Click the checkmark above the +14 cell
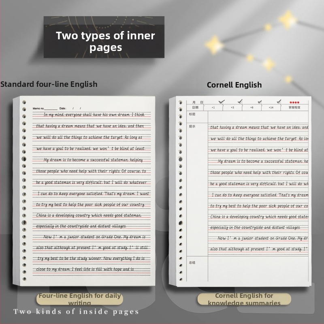Image resolution: width=324 pixels, height=324 pixels. click(279, 102)
